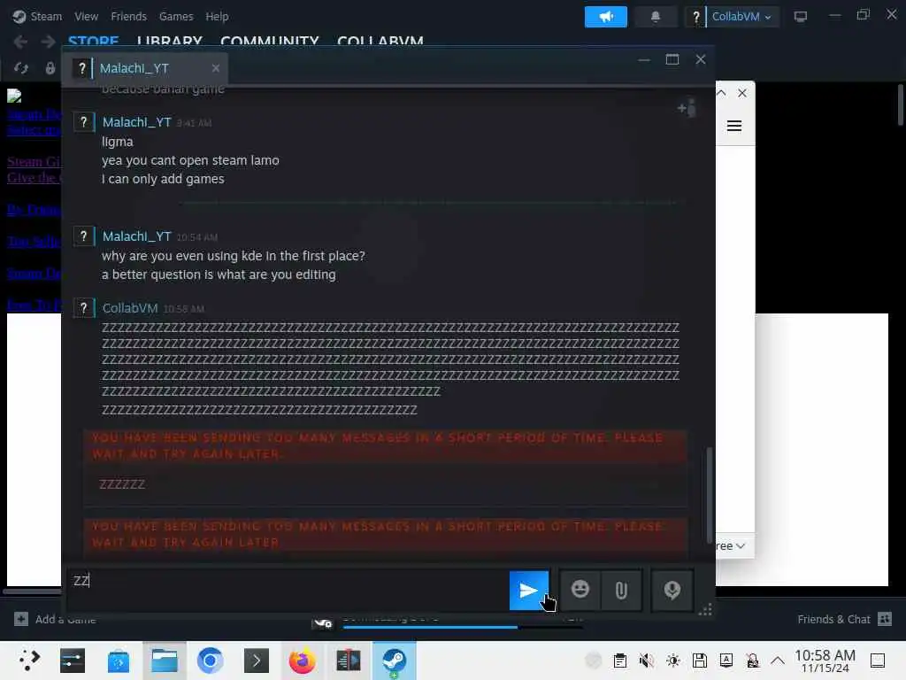Click the Steam Gi... link in the store page
This screenshot has width=906, height=680.
pos(34,162)
